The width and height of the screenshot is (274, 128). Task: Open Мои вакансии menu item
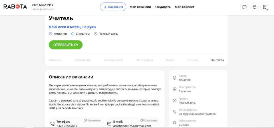[x=140, y=7]
